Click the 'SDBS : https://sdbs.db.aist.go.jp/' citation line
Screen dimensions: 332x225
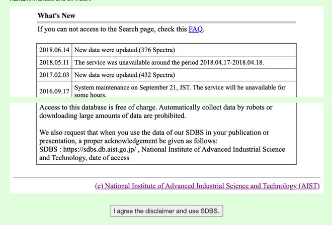pos(162,154)
